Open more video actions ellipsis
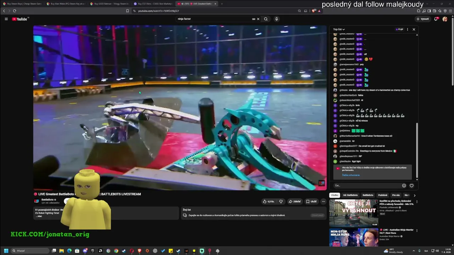454x255 pixels. click(323, 202)
